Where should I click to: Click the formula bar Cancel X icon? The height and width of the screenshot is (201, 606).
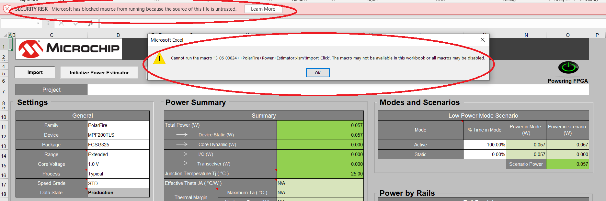[62, 23]
